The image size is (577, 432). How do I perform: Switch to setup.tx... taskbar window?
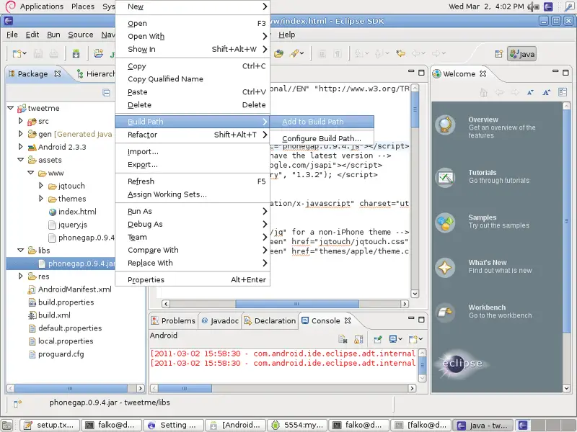(50, 425)
